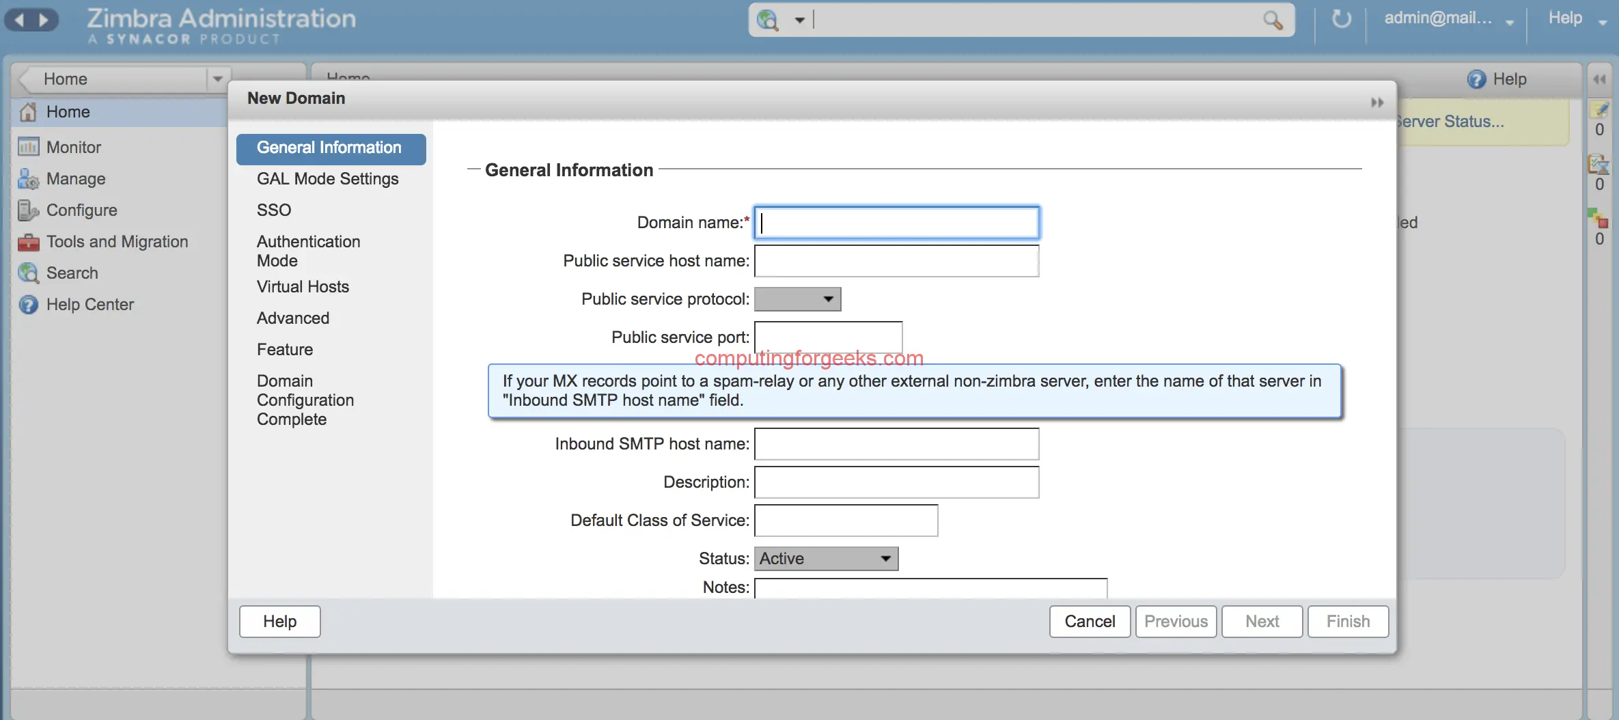Click the dialog Help button
The width and height of the screenshot is (1619, 720).
(280, 622)
